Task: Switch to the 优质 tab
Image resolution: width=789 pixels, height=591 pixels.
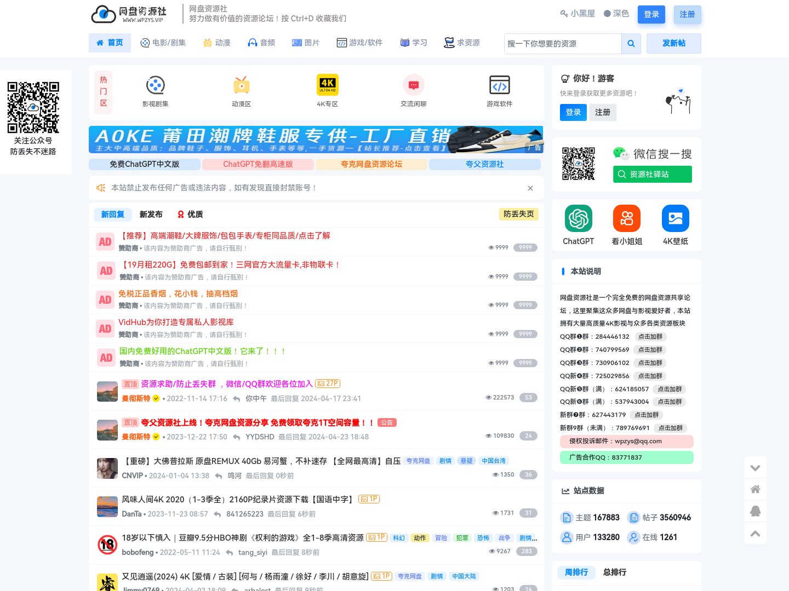Action: [190, 215]
